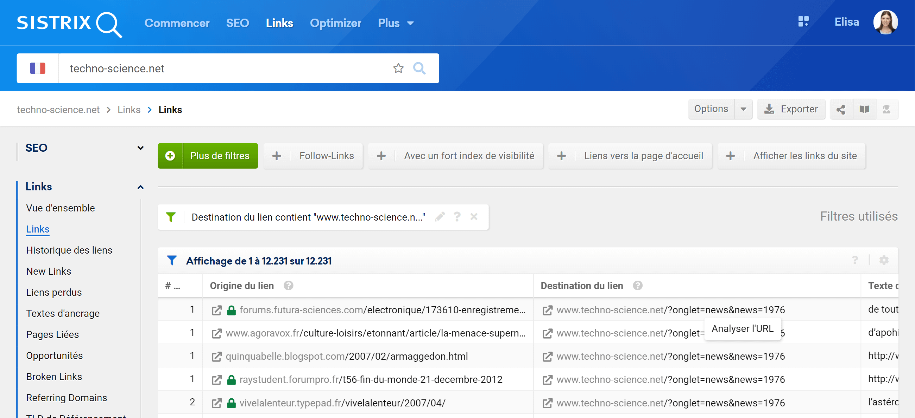This screenshot has width=915, height=418.
Task: Open the Options dropdown arrow
Action: (x=743, y=109)
